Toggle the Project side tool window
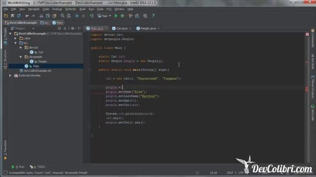Screen dimensions: 316x177 (5, 36)
